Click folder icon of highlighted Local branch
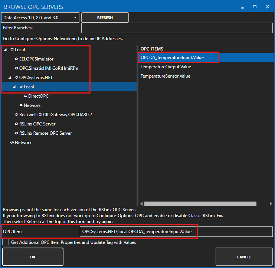 (21, 86)
